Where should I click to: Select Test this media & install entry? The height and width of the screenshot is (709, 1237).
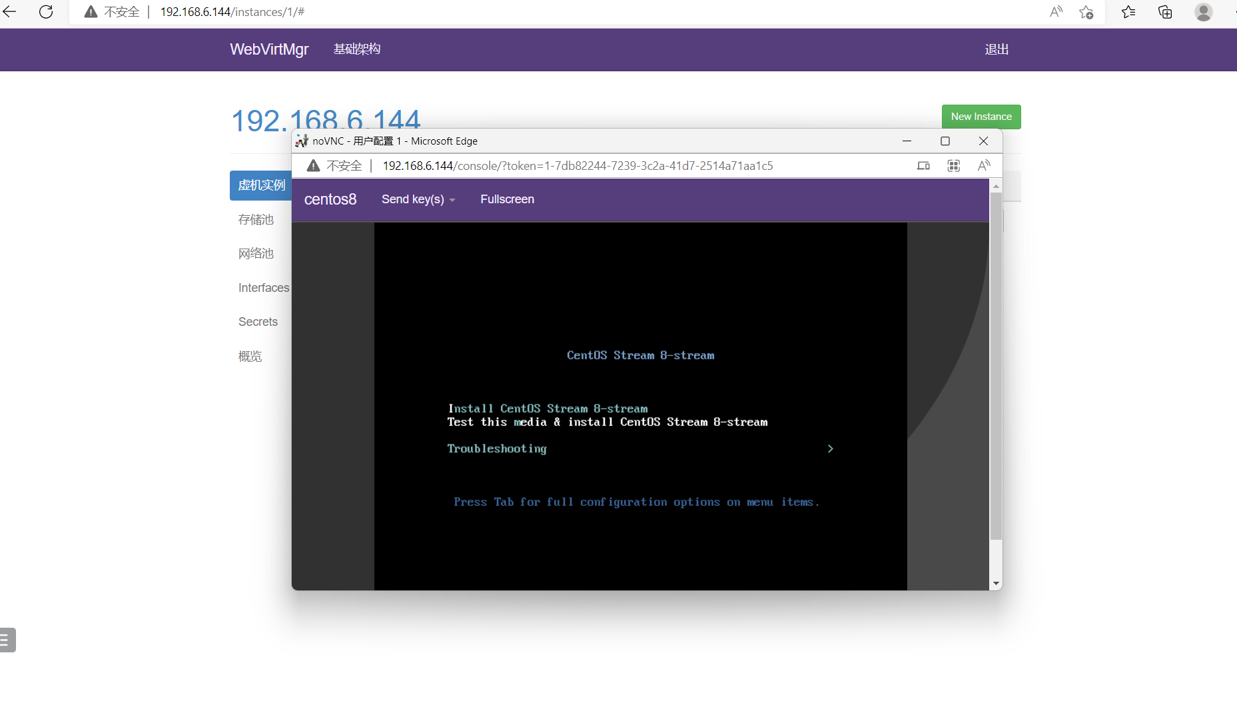608,422
